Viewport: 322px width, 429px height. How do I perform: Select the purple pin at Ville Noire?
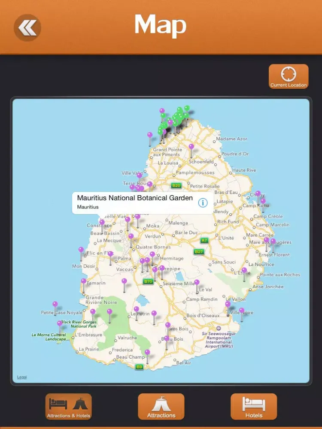241,310
